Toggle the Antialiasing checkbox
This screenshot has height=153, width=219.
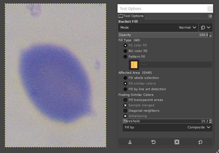(125, 116)
